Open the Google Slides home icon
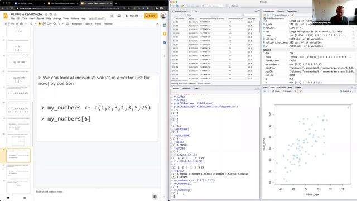This screenshot has width=357, height=201. 6,16
